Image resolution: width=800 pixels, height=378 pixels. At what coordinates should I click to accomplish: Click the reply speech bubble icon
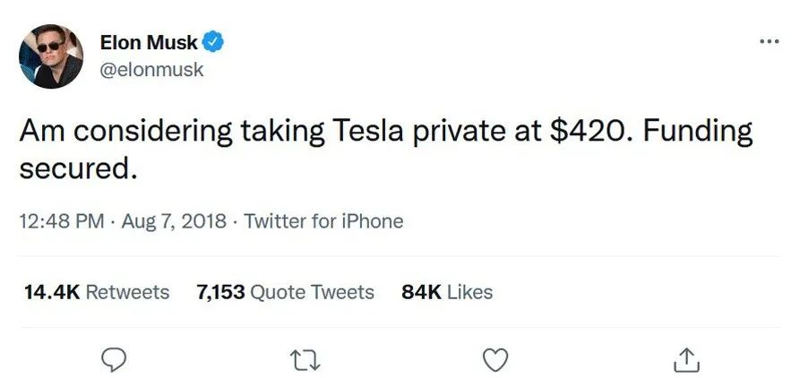pos(113,359)
